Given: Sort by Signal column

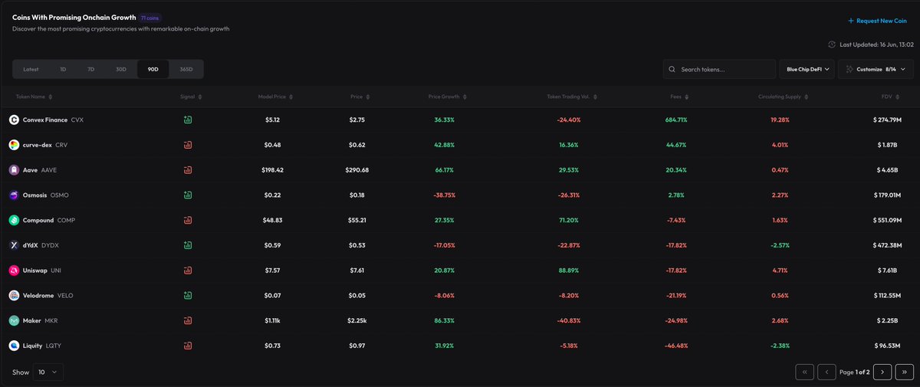Looking at the screenshot, I should coord(190,97).
